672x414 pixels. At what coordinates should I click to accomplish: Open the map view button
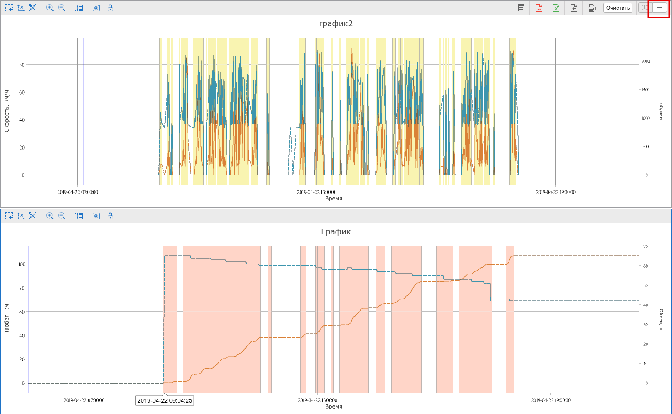(x=644, y=8)
